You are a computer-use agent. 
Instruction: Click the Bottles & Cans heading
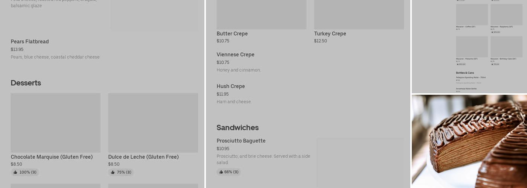(465, 73)
